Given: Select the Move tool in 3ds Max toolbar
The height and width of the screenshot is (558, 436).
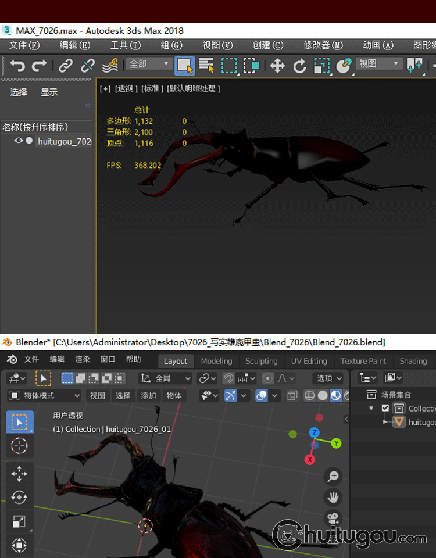Looking at the screenshot, I should click(x=277, y=65).
